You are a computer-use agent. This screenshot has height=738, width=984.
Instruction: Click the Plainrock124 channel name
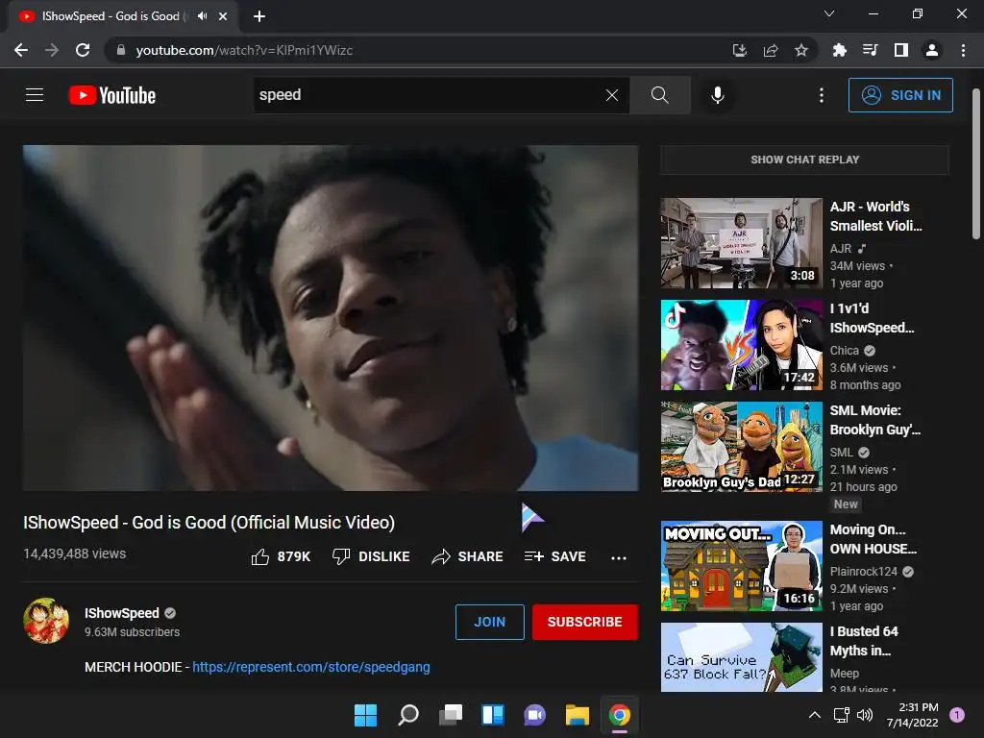[864, 571]
